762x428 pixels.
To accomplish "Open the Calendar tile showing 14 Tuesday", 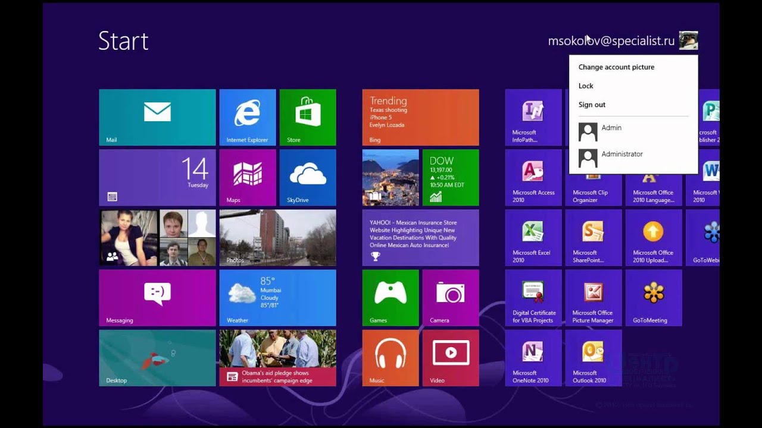I will pyautogui.click(x=157, y=177).
